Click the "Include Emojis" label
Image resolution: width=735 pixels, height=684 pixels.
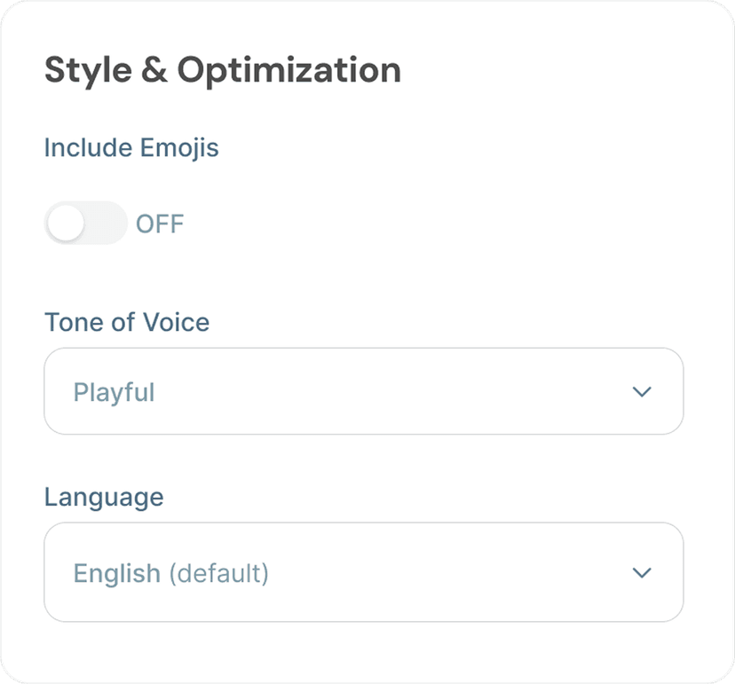click(x=131, y=147)
